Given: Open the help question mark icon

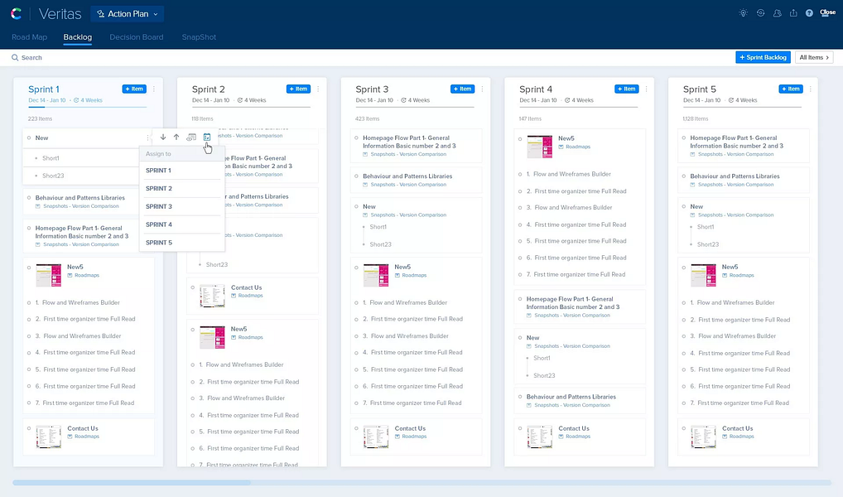Looking at the screenshot, I should point(809,13).
